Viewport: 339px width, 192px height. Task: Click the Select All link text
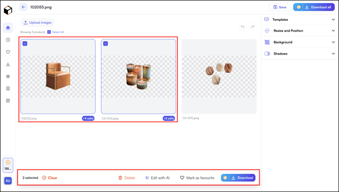click(x=58, y=32)
